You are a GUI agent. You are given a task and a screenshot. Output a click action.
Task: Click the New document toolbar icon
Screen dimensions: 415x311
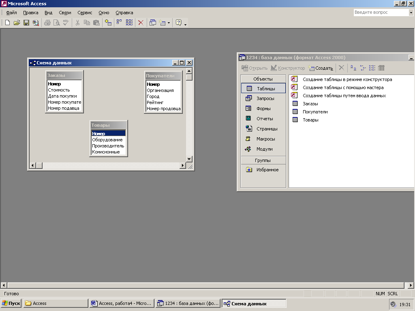click(x=7, y=23)
